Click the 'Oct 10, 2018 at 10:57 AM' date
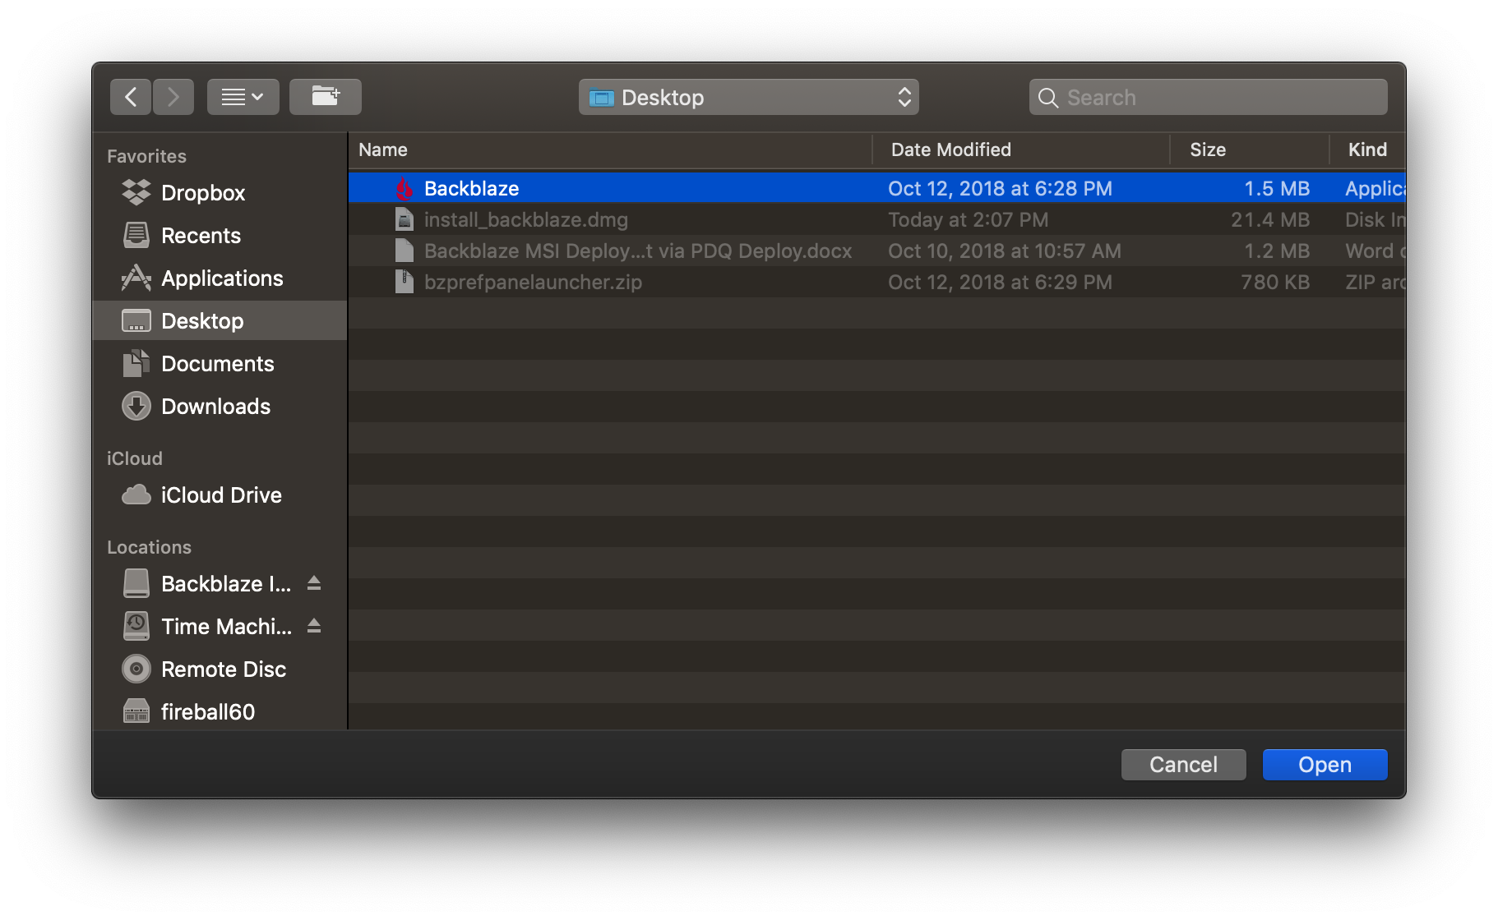The image size is (1498, 920). coord(1005,251)
